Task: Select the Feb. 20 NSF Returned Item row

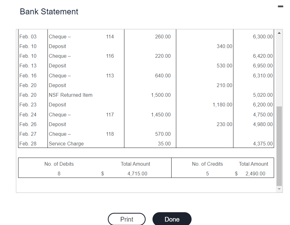Action: [70, 95]
